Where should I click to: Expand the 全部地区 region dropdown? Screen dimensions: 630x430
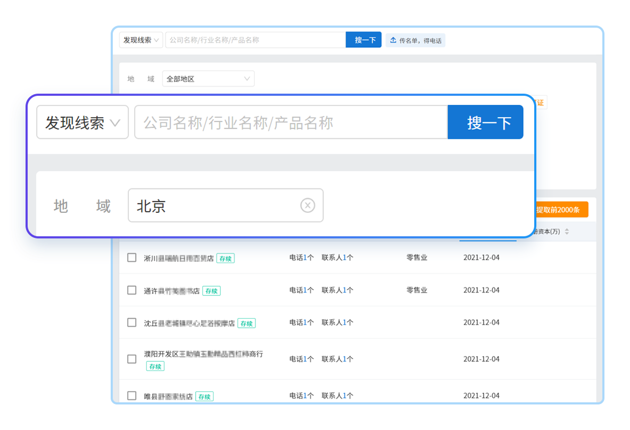click(208, 79)
